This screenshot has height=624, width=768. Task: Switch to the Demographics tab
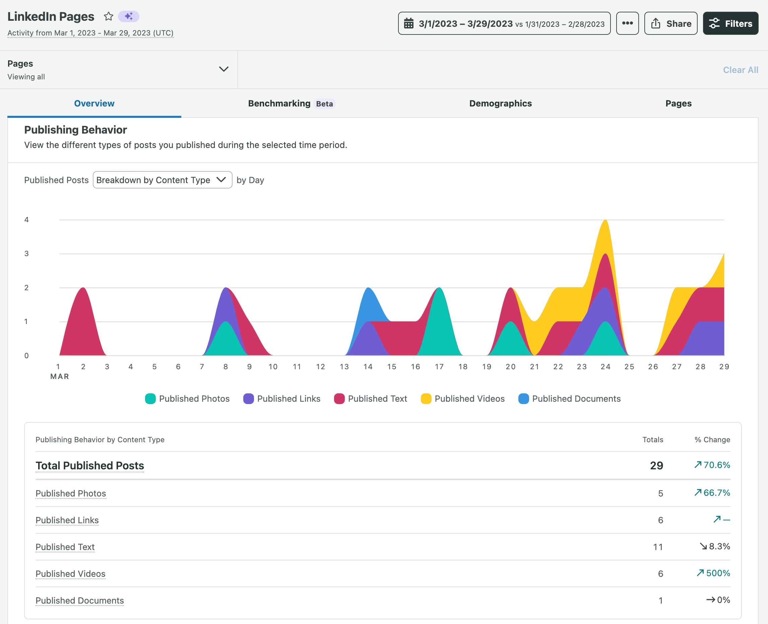pos(500,103)
